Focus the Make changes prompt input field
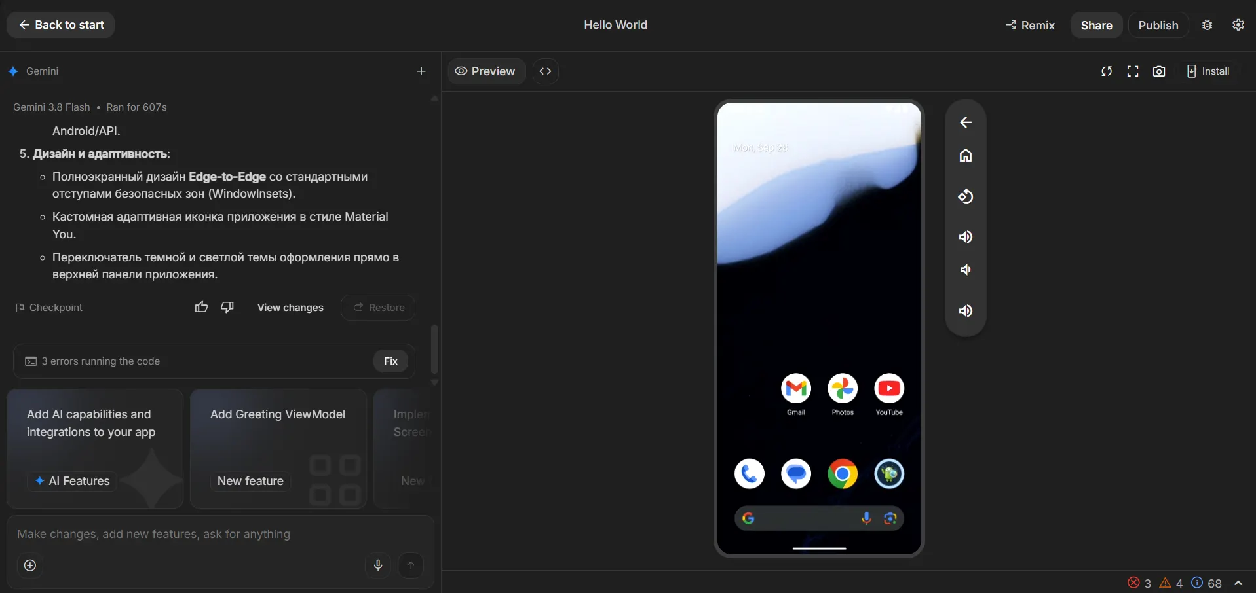Image resolution: width=1256 pixels, height=593 pixels. pos(220,534)
